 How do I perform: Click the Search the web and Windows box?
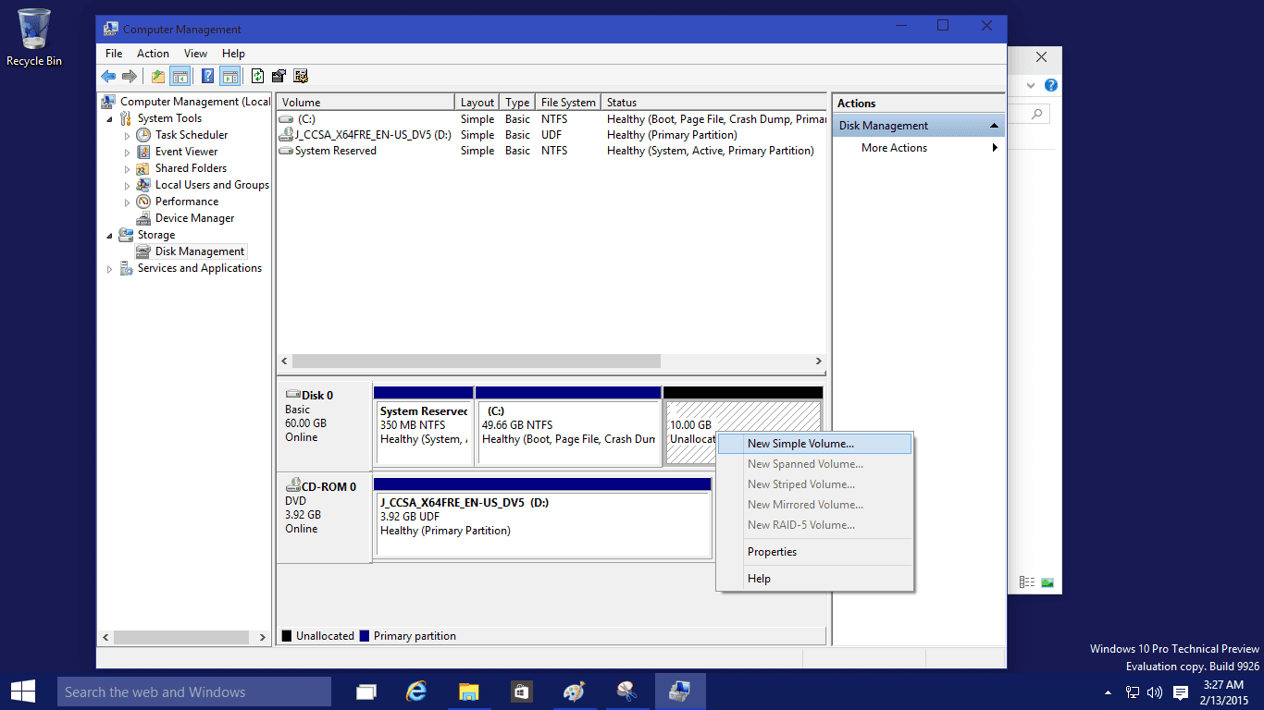(x=194, y=691)
